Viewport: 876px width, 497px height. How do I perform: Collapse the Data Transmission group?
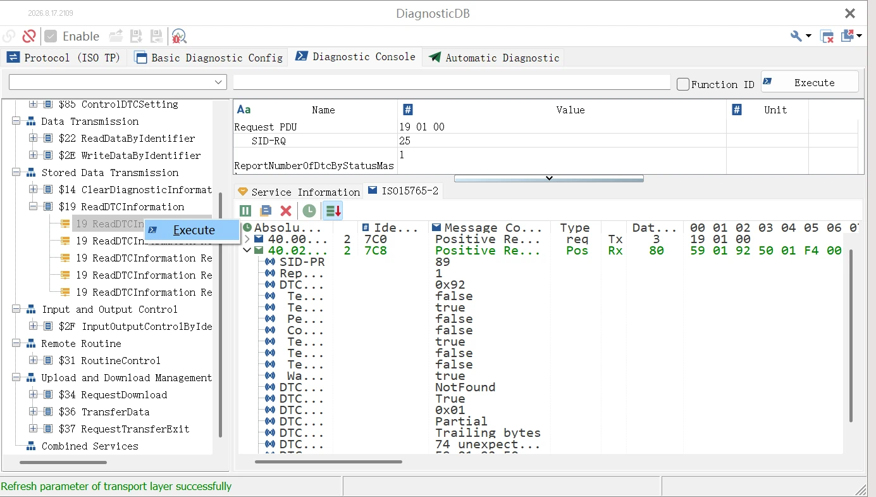(x=16, y=121)
